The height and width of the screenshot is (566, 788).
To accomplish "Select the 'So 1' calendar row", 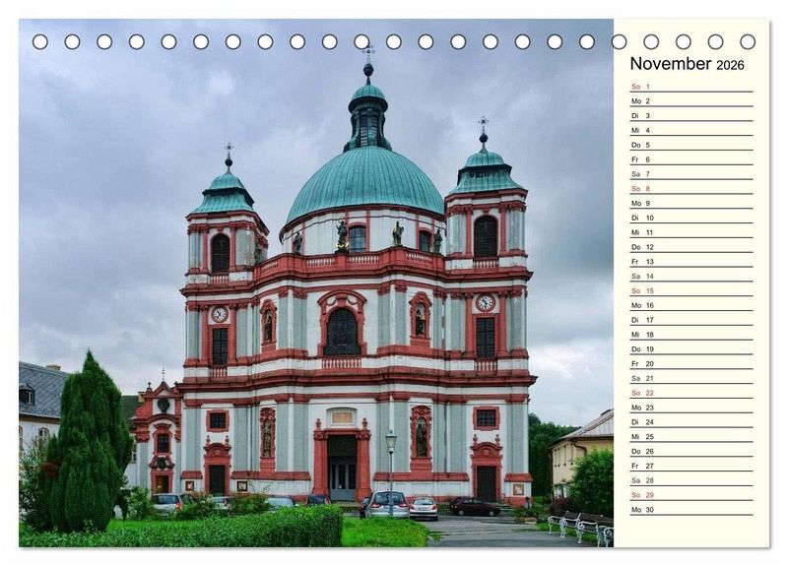I will coord(691,87).
